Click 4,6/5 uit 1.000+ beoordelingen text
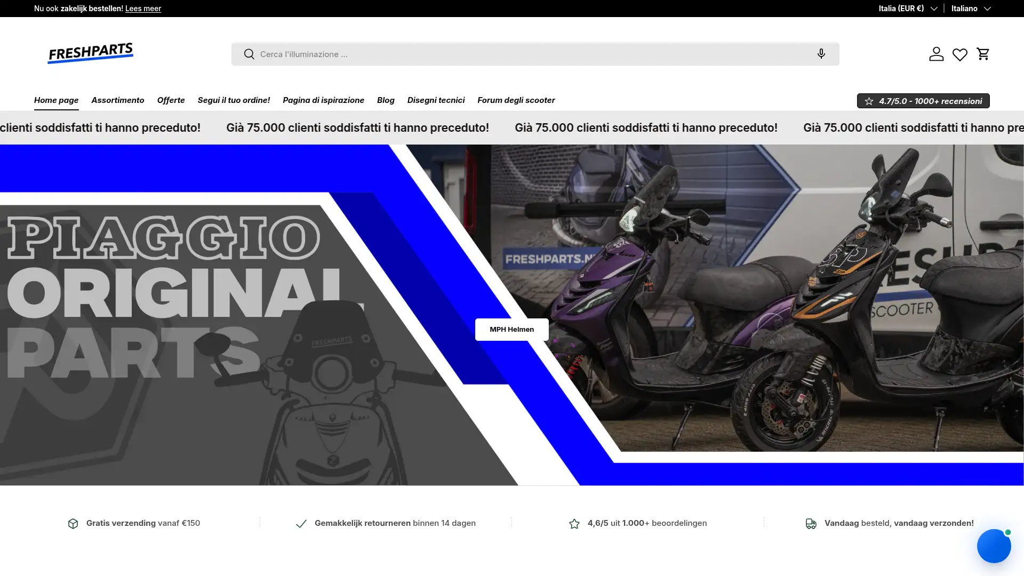The image size is (1024, 576). tap(647, 523)
